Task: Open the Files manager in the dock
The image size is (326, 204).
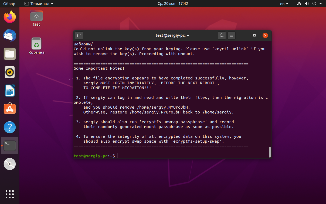Action: pyautogui.click(x=10, y=54)
